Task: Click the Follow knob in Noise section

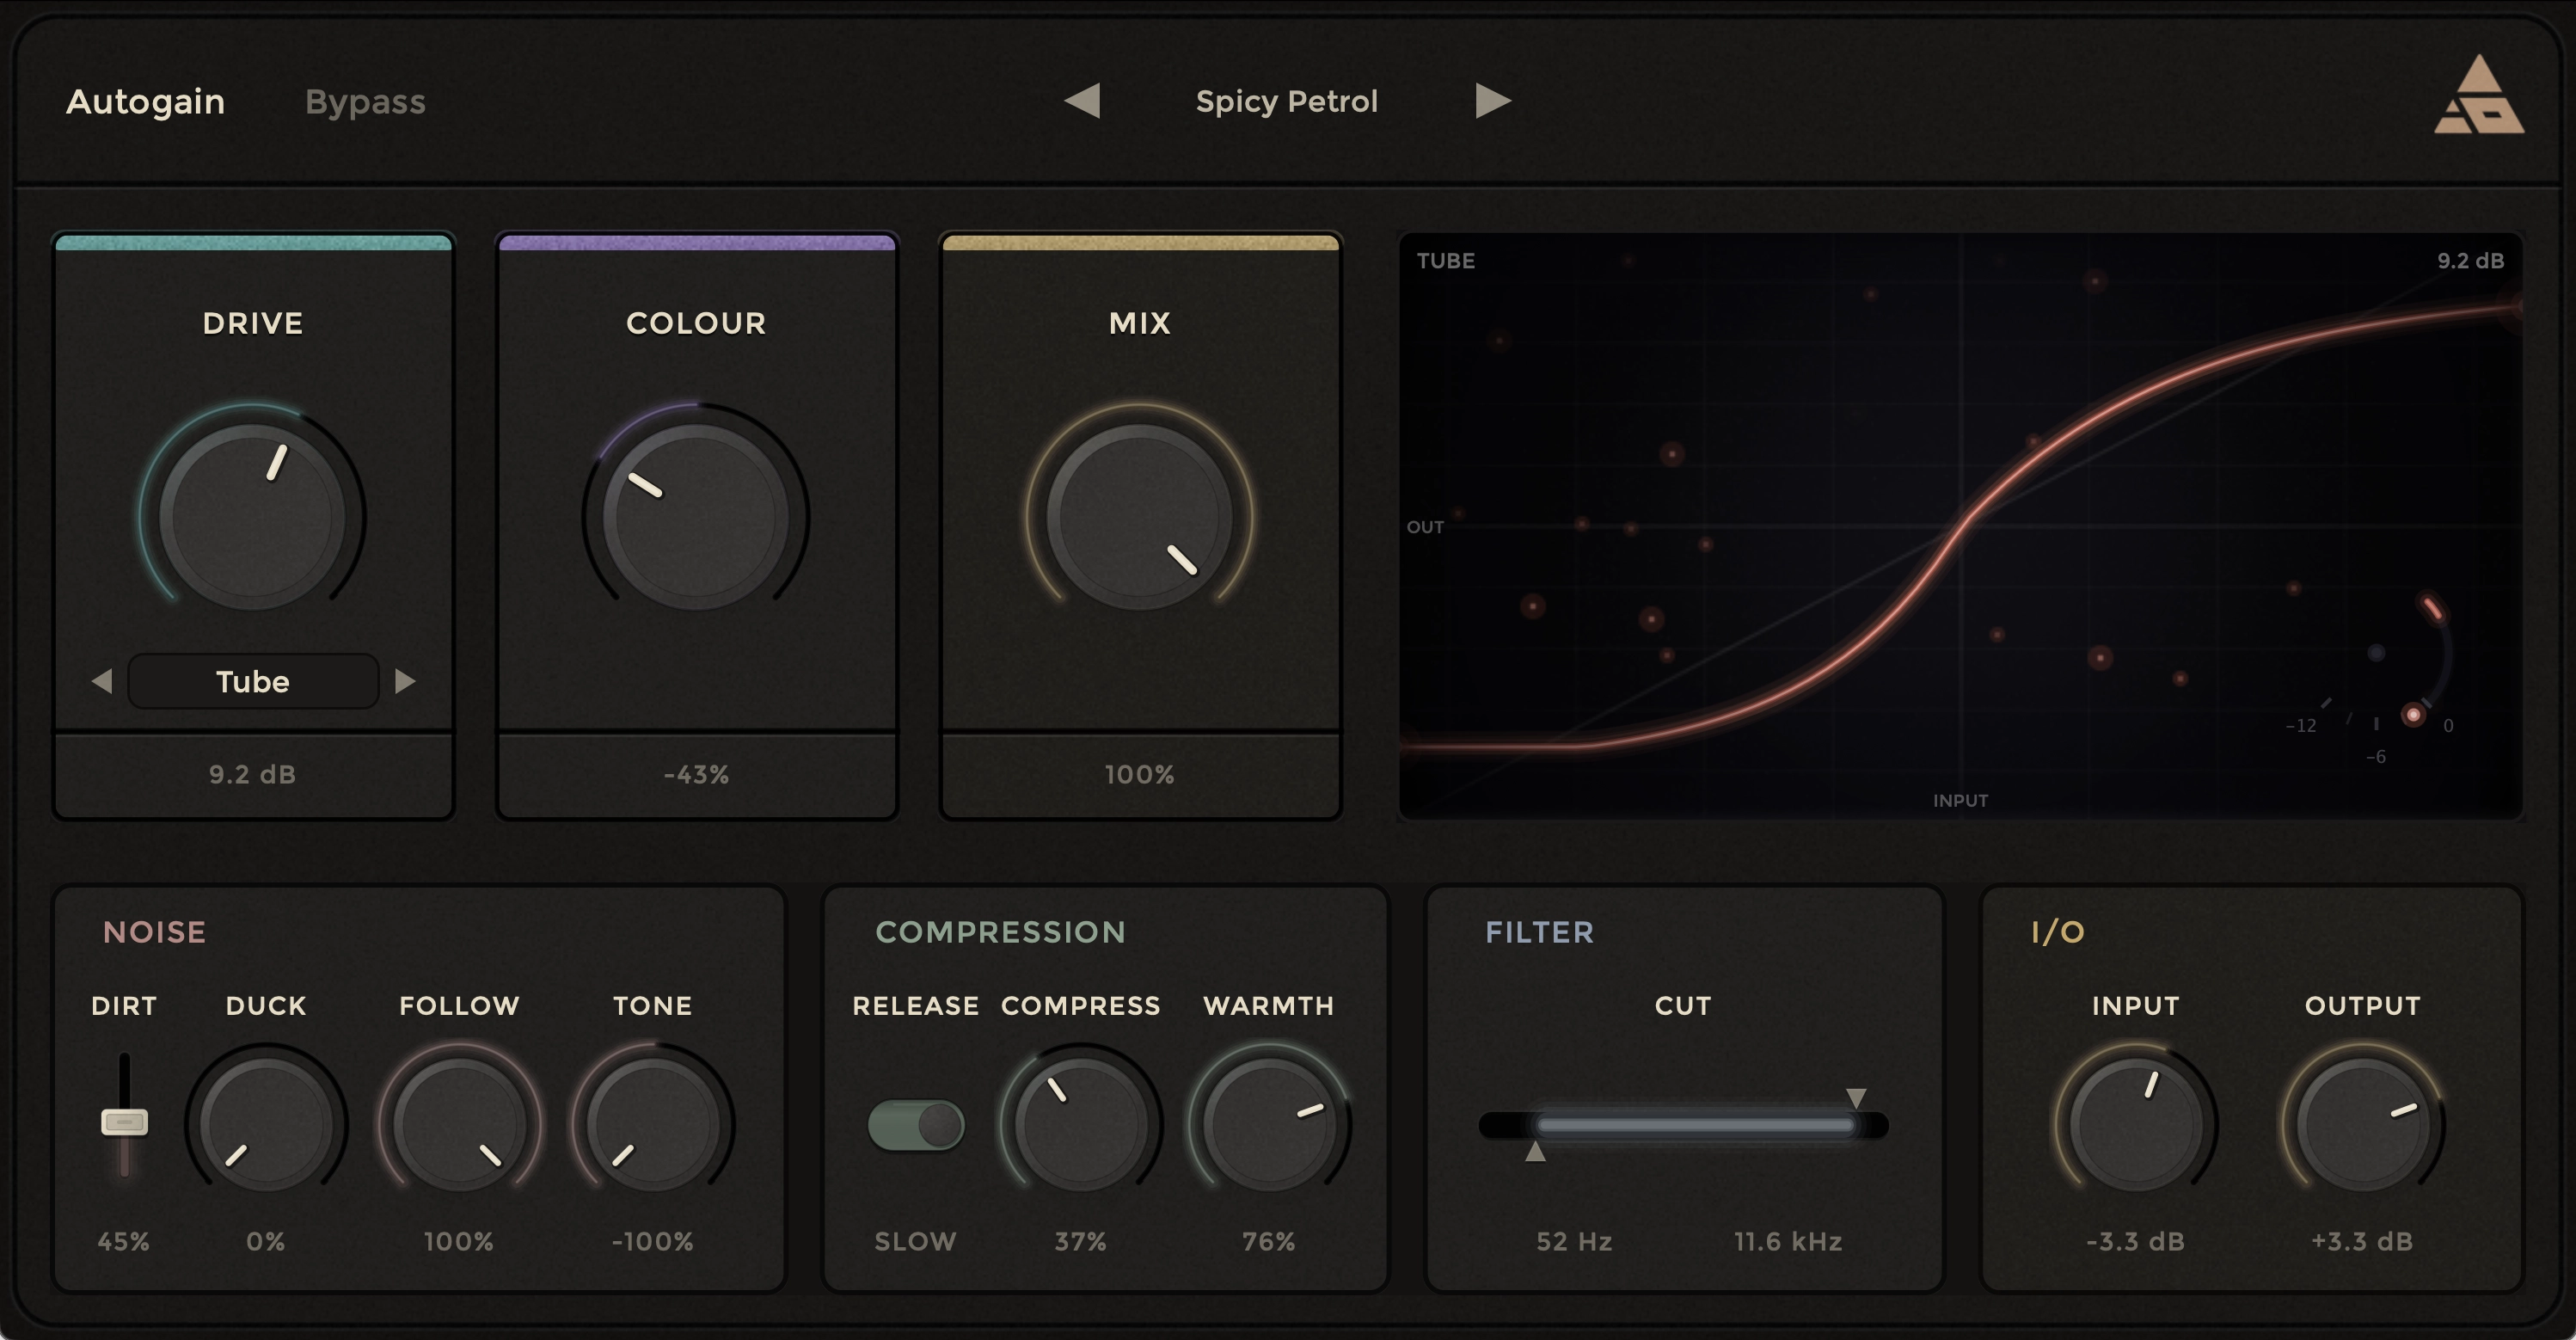Action: point(459,1124)
